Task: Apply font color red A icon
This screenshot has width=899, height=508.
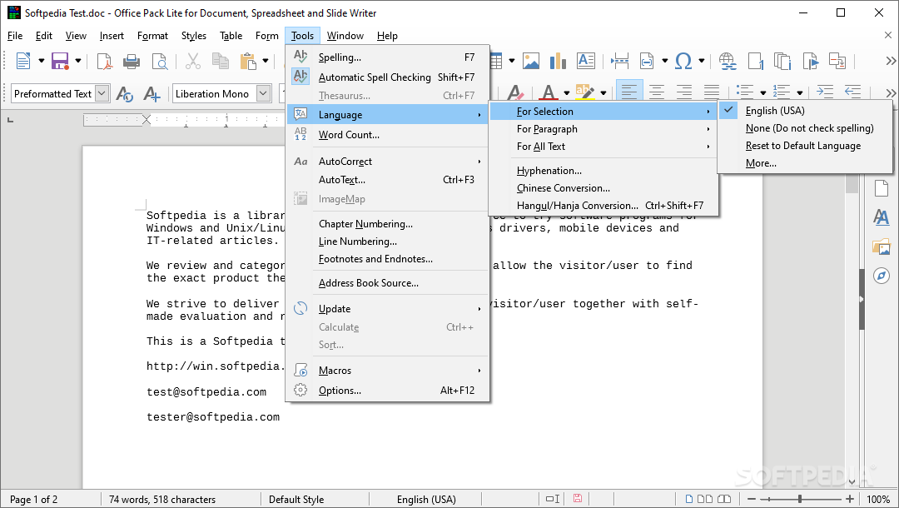Action: tap(549, 92)
